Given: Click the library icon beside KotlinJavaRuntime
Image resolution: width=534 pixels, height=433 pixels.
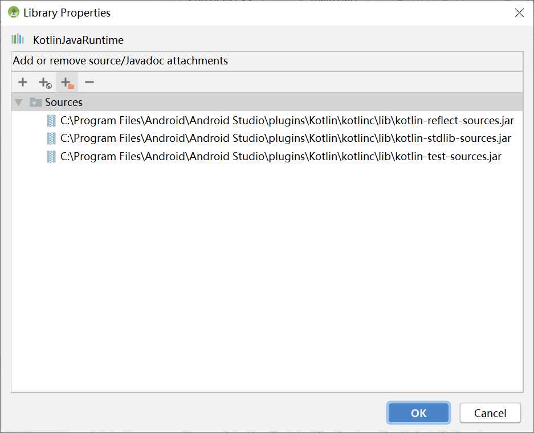Looking at the screenshot, I should [18, 39].
